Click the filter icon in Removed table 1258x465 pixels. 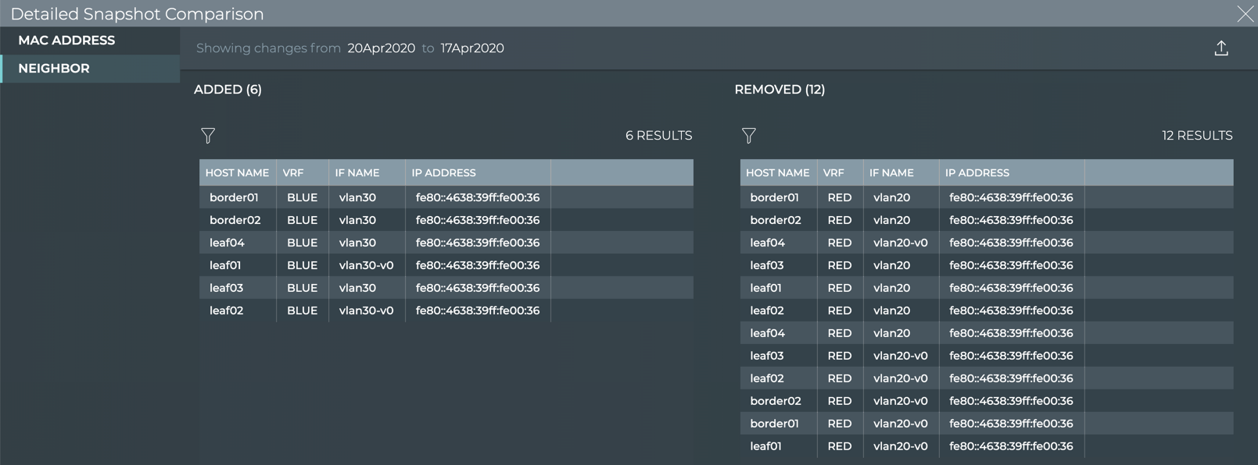click(x=748, y=136)
